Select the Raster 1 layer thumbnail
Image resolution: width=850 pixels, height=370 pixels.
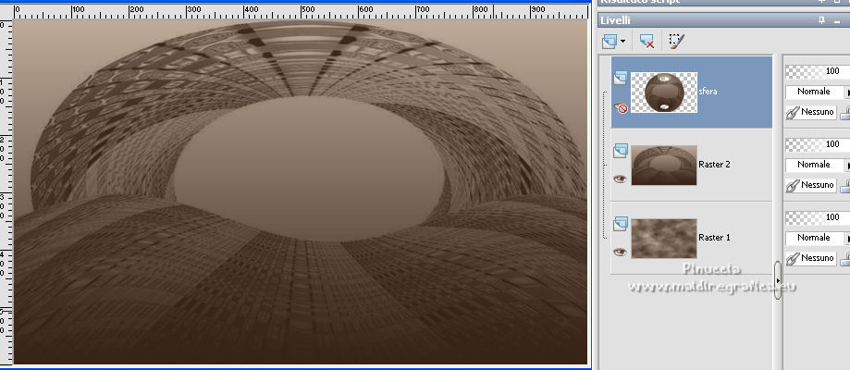(664, 238)
